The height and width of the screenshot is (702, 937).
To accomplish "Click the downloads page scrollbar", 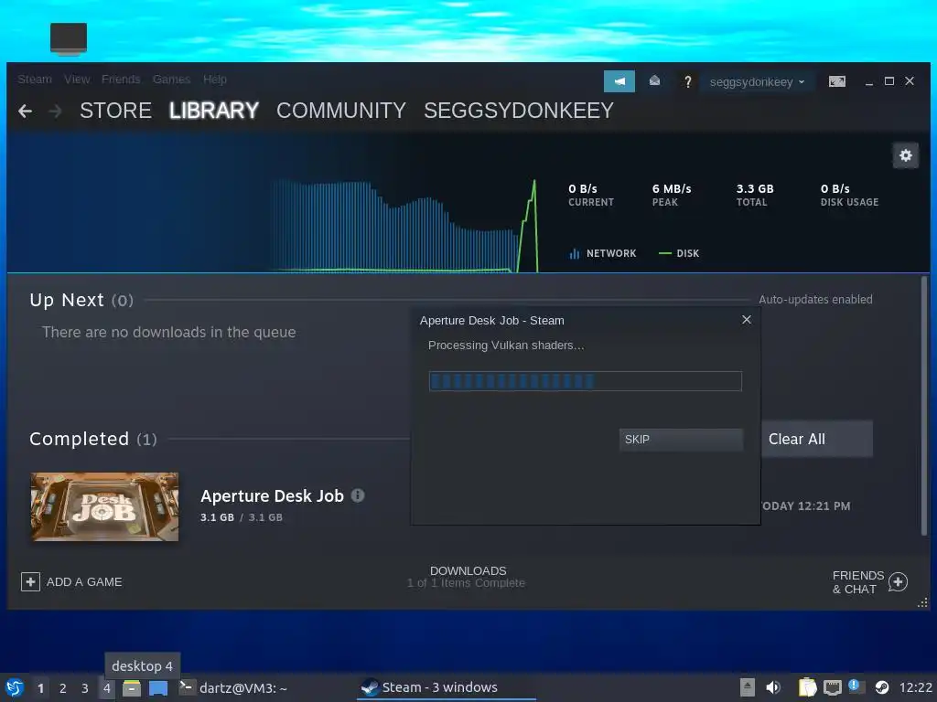I will click(x=924, y=406).
